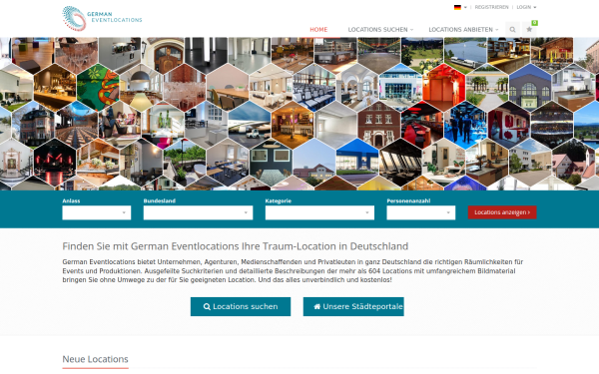Click the airplane on tarmac hexagon photo
The image size is (599, 374).
(249, 125)
